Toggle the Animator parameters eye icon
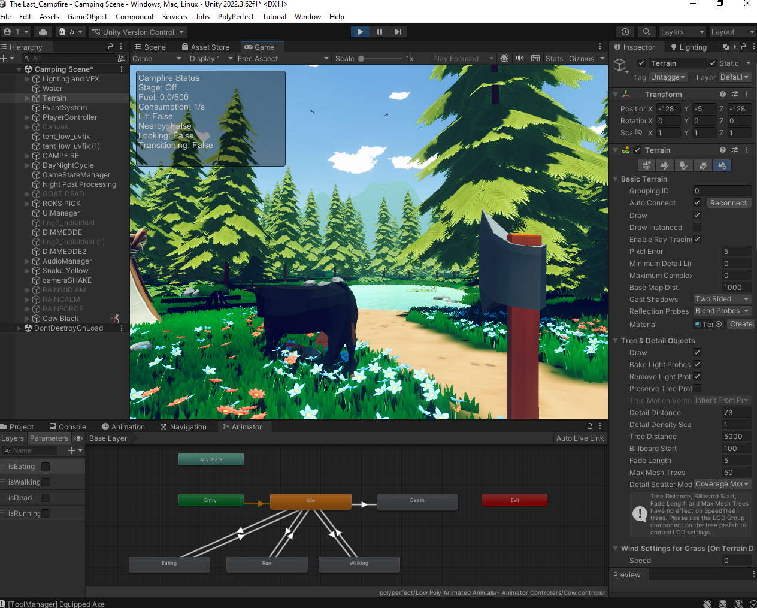757x608 pixels. 78,438
